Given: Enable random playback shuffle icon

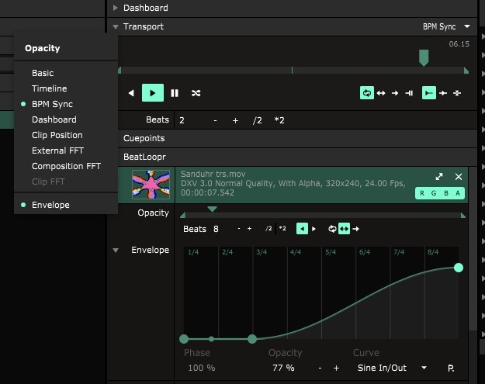Looking at the screenshot, I should [196, 93].
